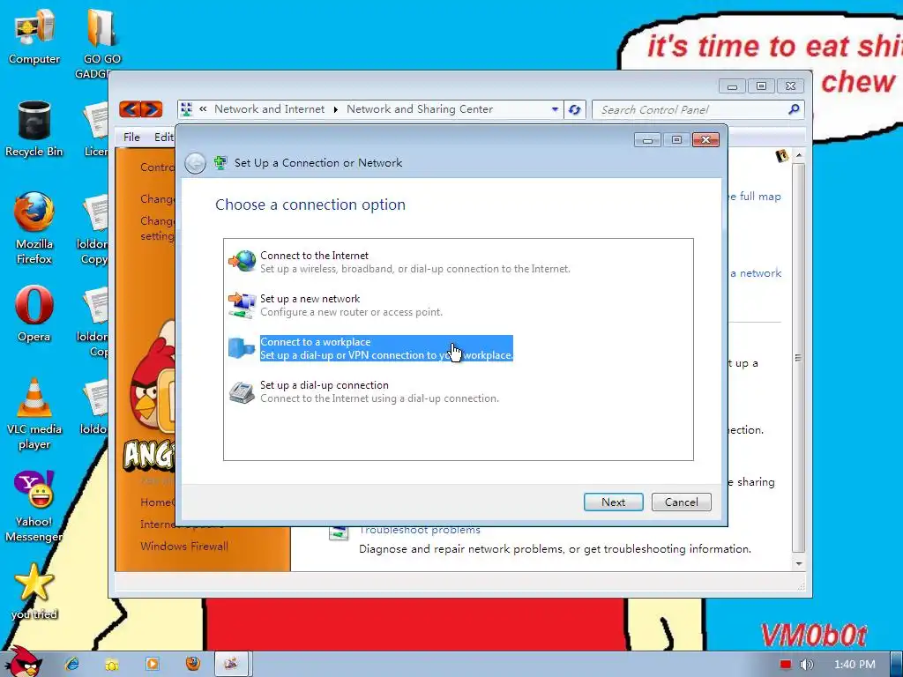The image size is (903, 677).
Task: Click the Angry Birds Start button
Action: click(x=24, y=661)
